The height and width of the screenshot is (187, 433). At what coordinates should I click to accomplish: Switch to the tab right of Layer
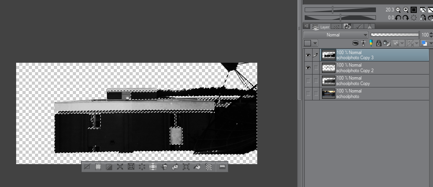(x=336, y=27)
